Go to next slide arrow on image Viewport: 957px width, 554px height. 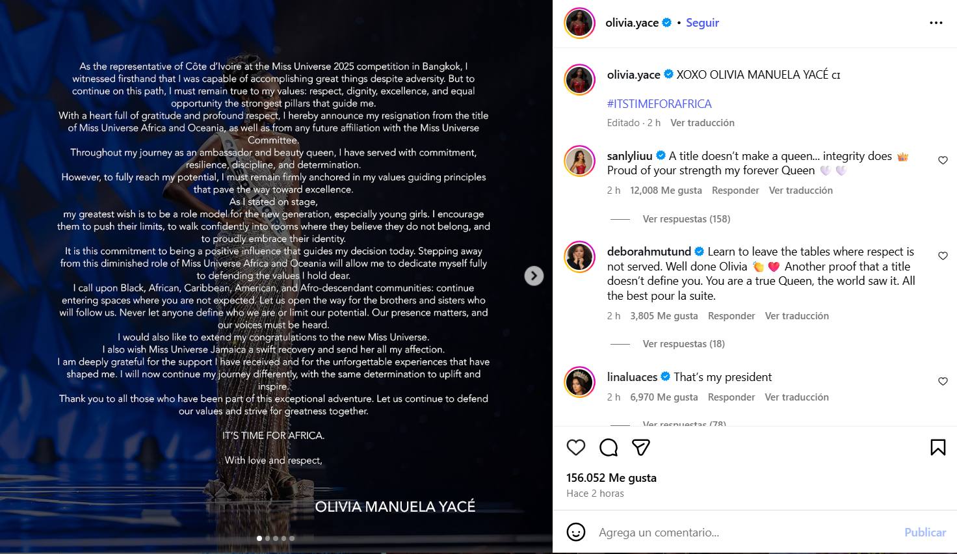tap(534, 276)
